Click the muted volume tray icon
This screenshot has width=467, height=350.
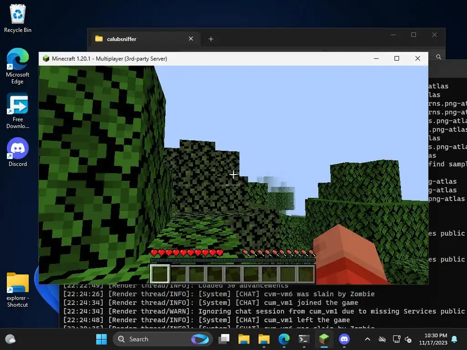408,339
